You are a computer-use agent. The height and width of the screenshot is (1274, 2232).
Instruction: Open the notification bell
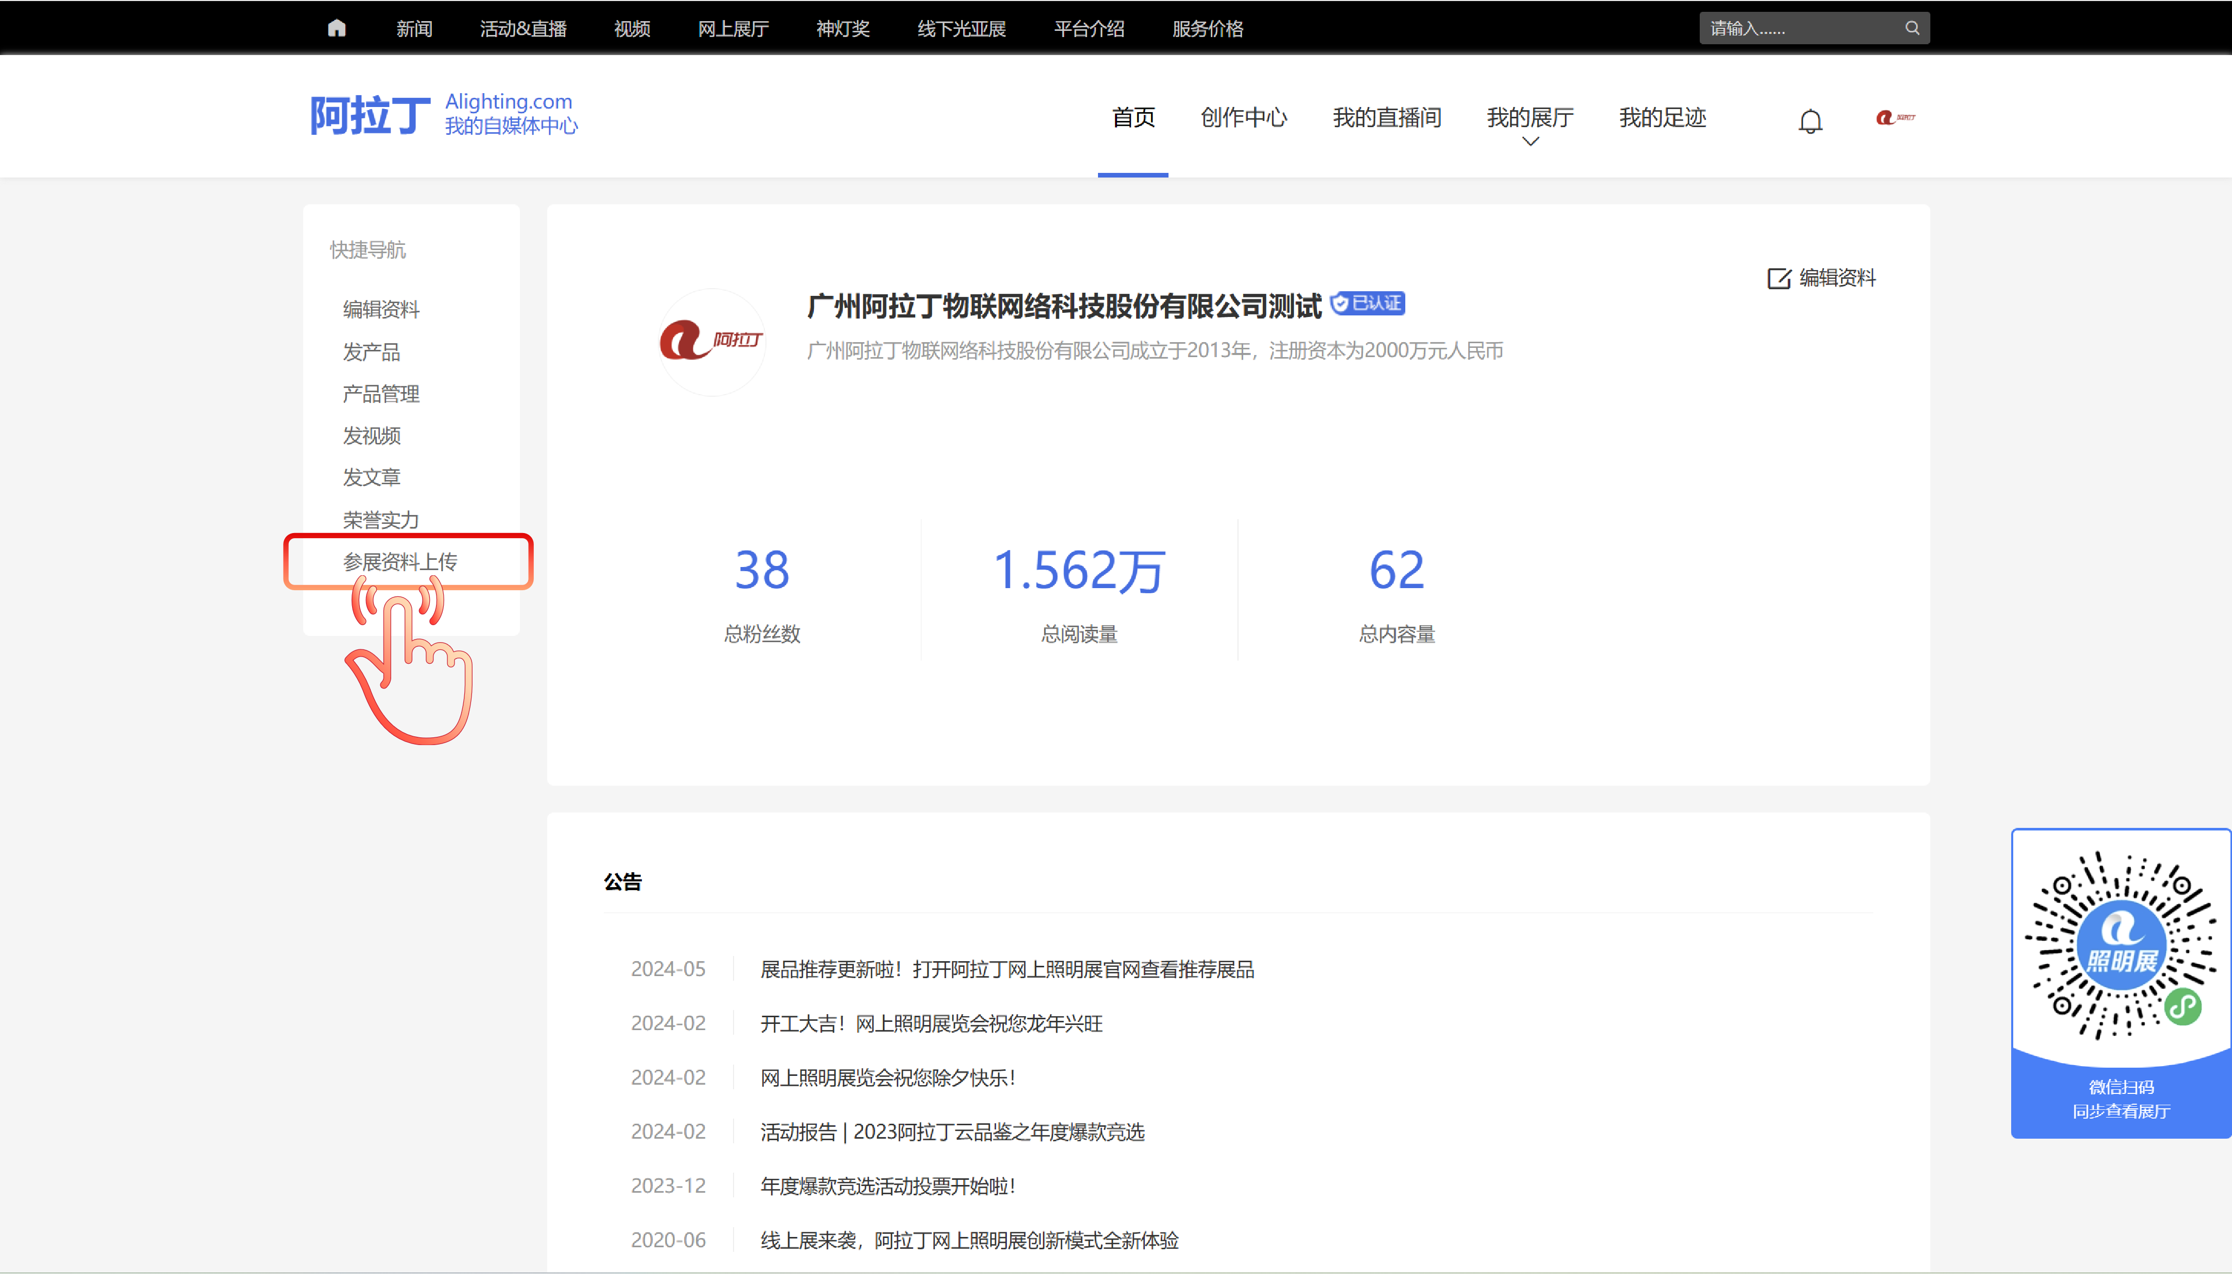coord(1810,121)
